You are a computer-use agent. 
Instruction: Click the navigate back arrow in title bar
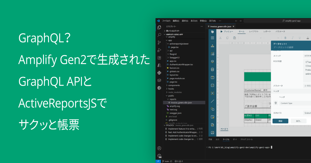click(236, 21)
